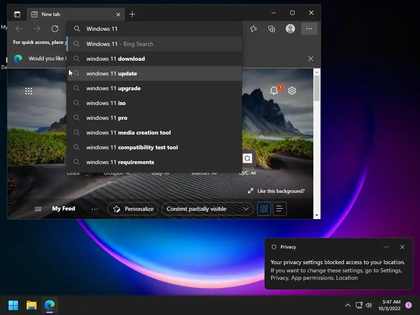Choose windows 11 download suggestion
The image size is (420, 315).
[x=154, y=59]
